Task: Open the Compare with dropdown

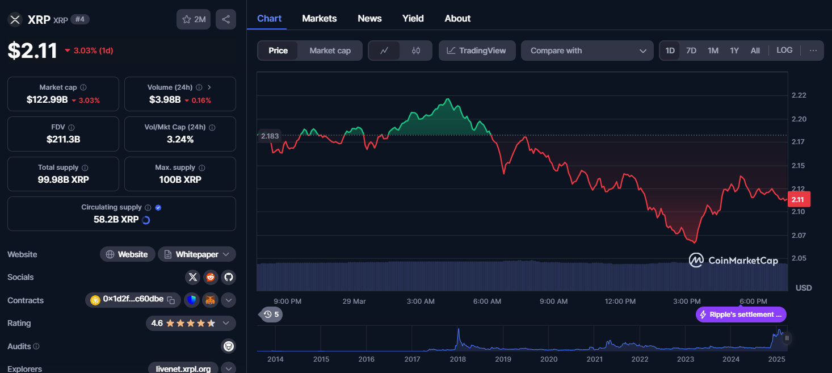Action: click(x=587, y=51)
